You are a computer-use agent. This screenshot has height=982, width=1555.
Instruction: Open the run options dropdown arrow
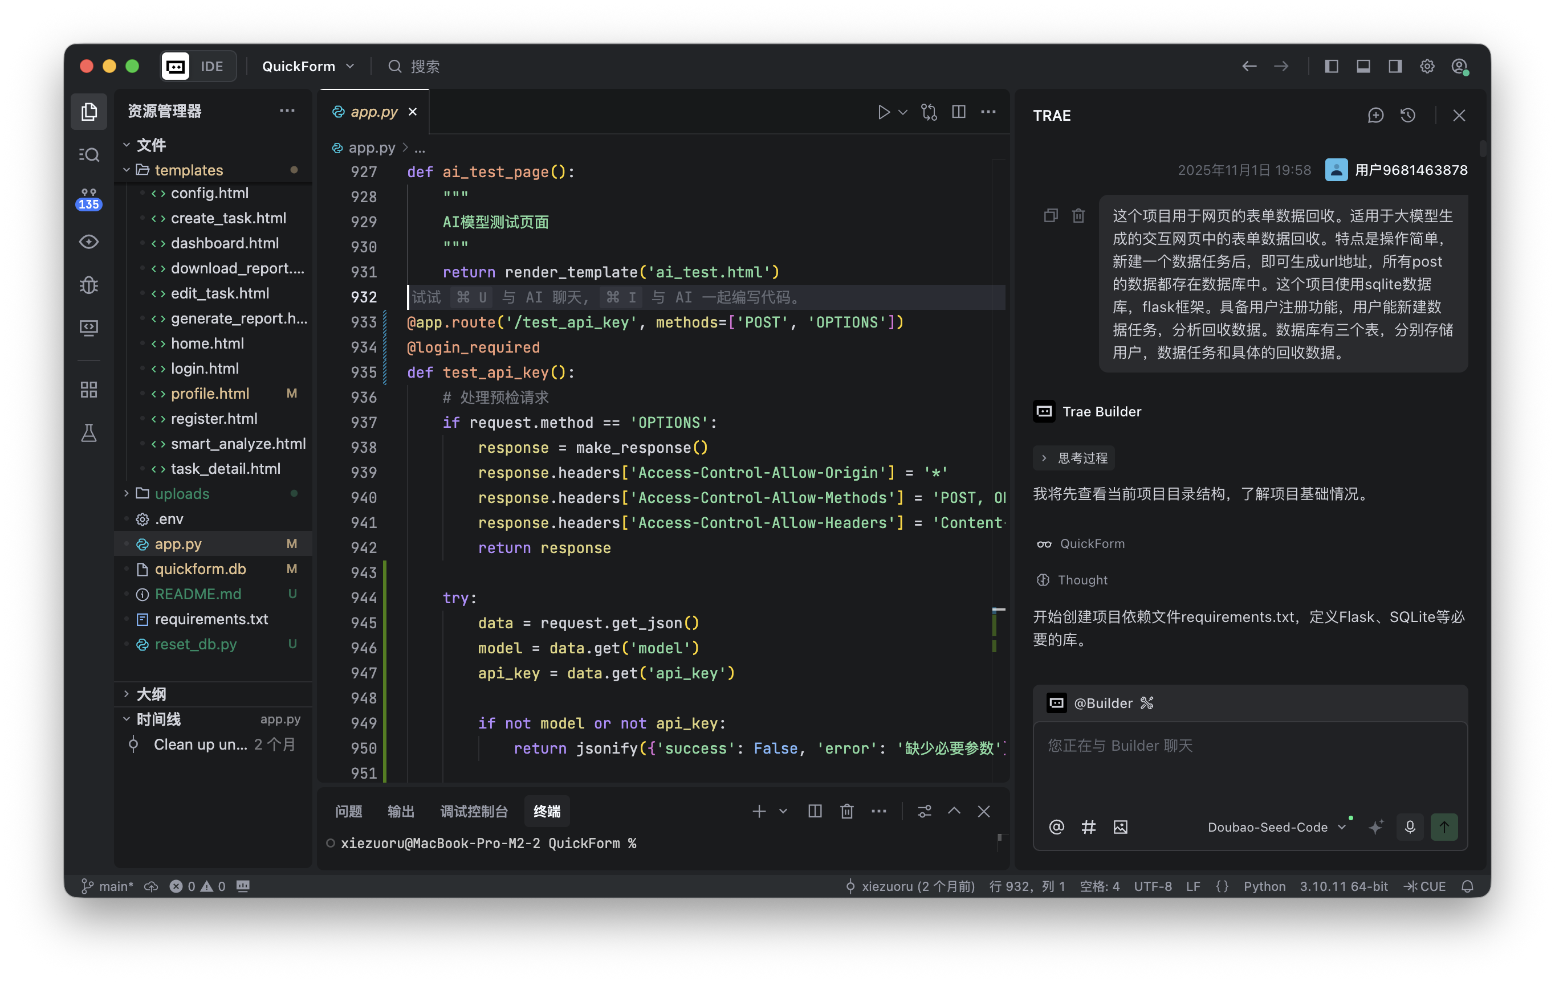[903, 112]
